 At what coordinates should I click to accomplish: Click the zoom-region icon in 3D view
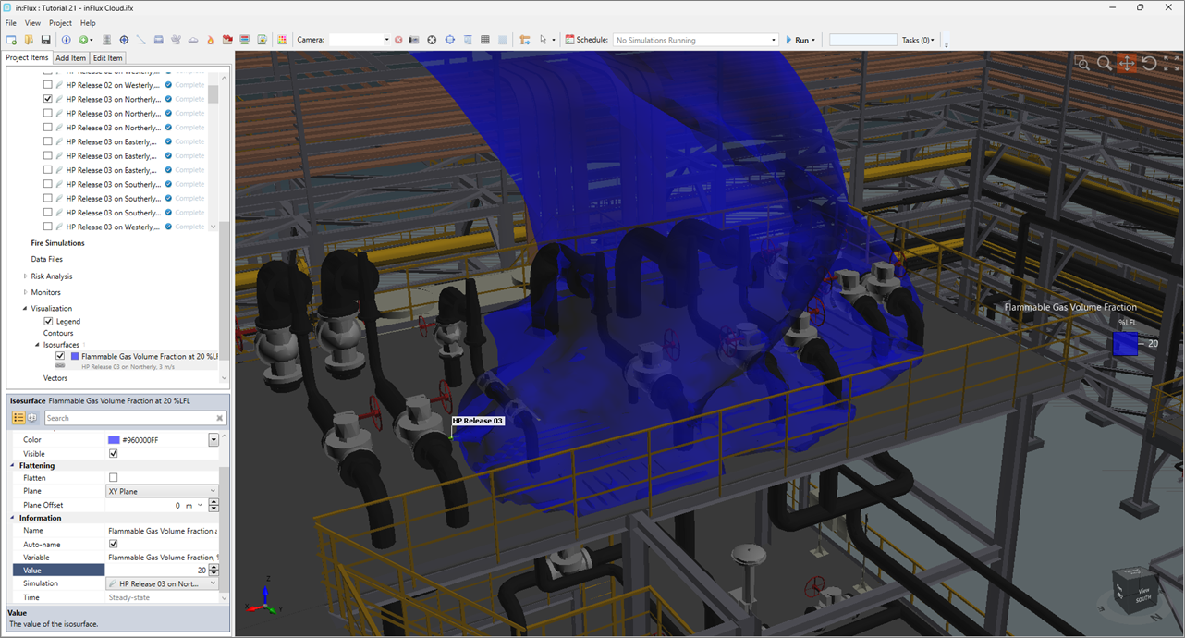pos(1082,63)
